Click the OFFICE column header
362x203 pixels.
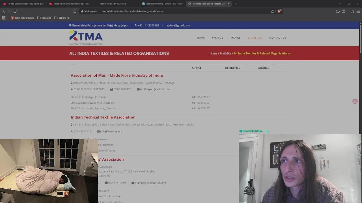click(197, 68)
